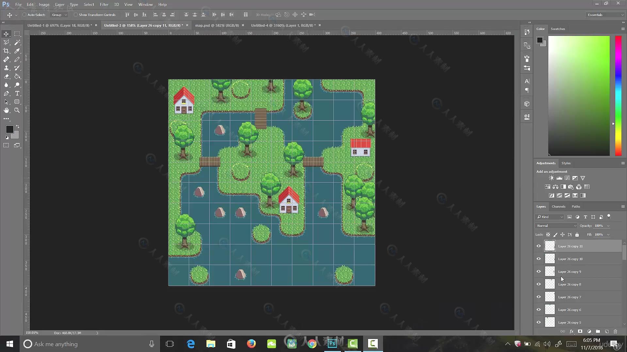Open the Swatches panel tab
This screenshot has height=352, width=627.
pyautogui.click(x=557, y=29)
